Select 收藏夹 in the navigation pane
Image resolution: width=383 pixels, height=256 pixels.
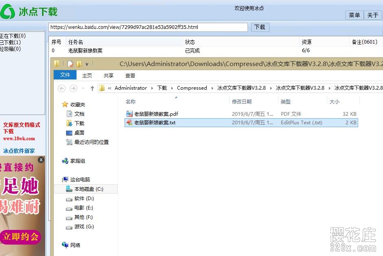(78, 104)
